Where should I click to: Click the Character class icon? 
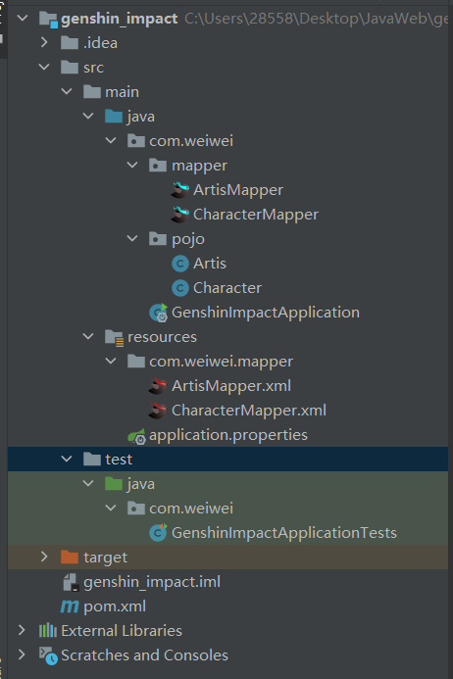pos(179,288)
